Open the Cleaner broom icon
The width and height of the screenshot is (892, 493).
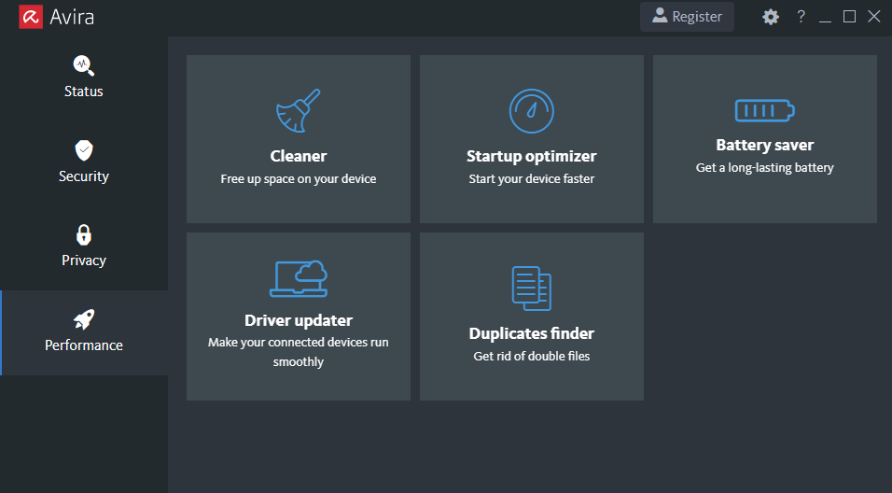[x=298, y=111]
